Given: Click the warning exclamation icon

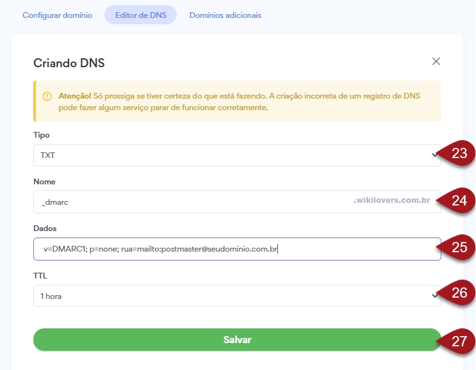Looking at the screenshot, I should point(47,97).
